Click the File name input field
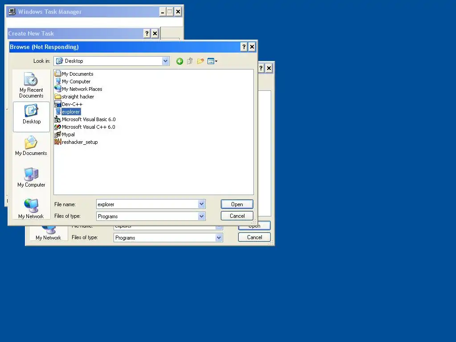The width and height of the screenshot is (456, 342). (147, 204)
